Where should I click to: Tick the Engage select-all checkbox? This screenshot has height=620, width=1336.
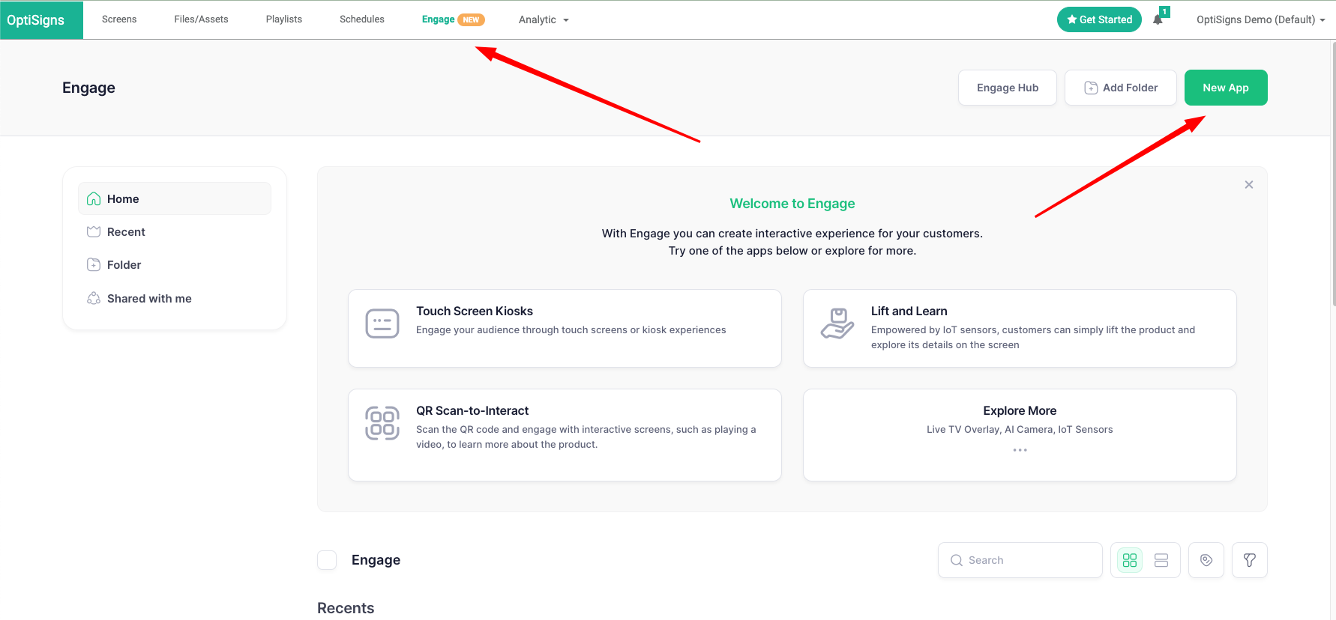pyautogui.click(x=327, y=560)
